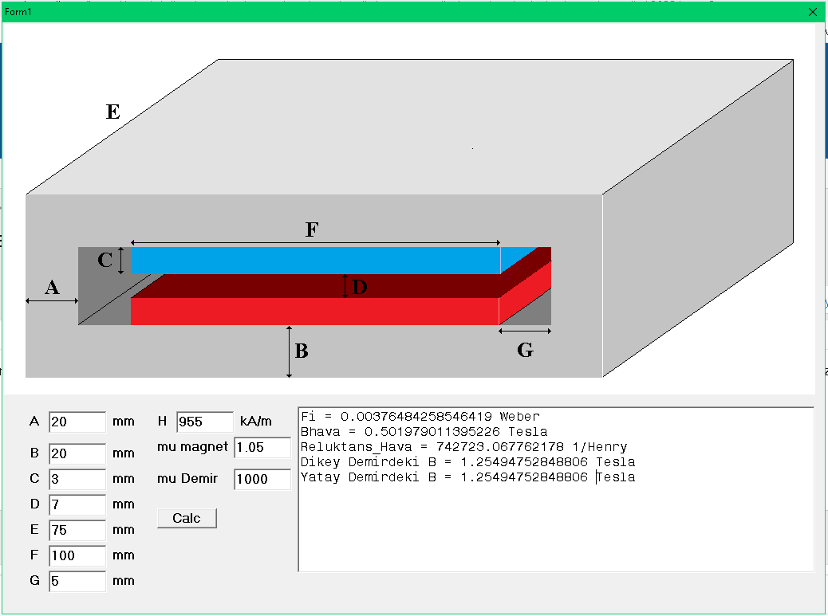Click inside the results output text box
The width and height of the screenshot is (828, 616).
(555, 526)
